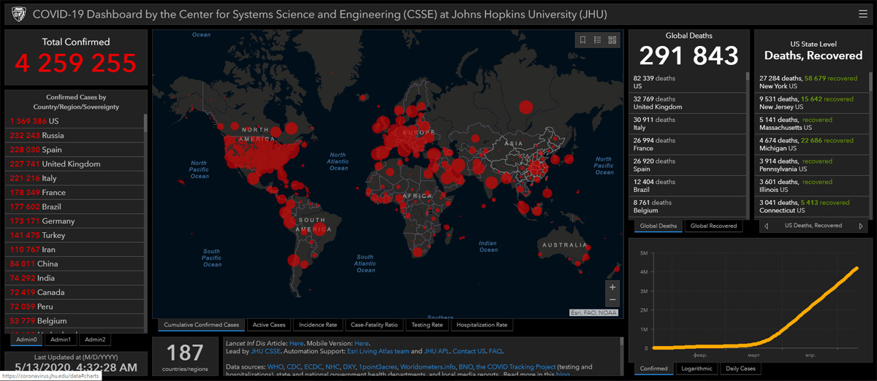
Task: Show the map legend list
Action: [x=598, y=40]
